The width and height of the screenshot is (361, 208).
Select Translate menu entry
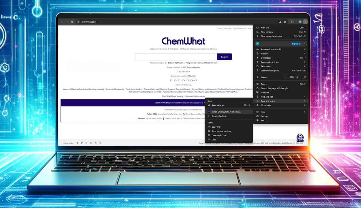point(280,93)
